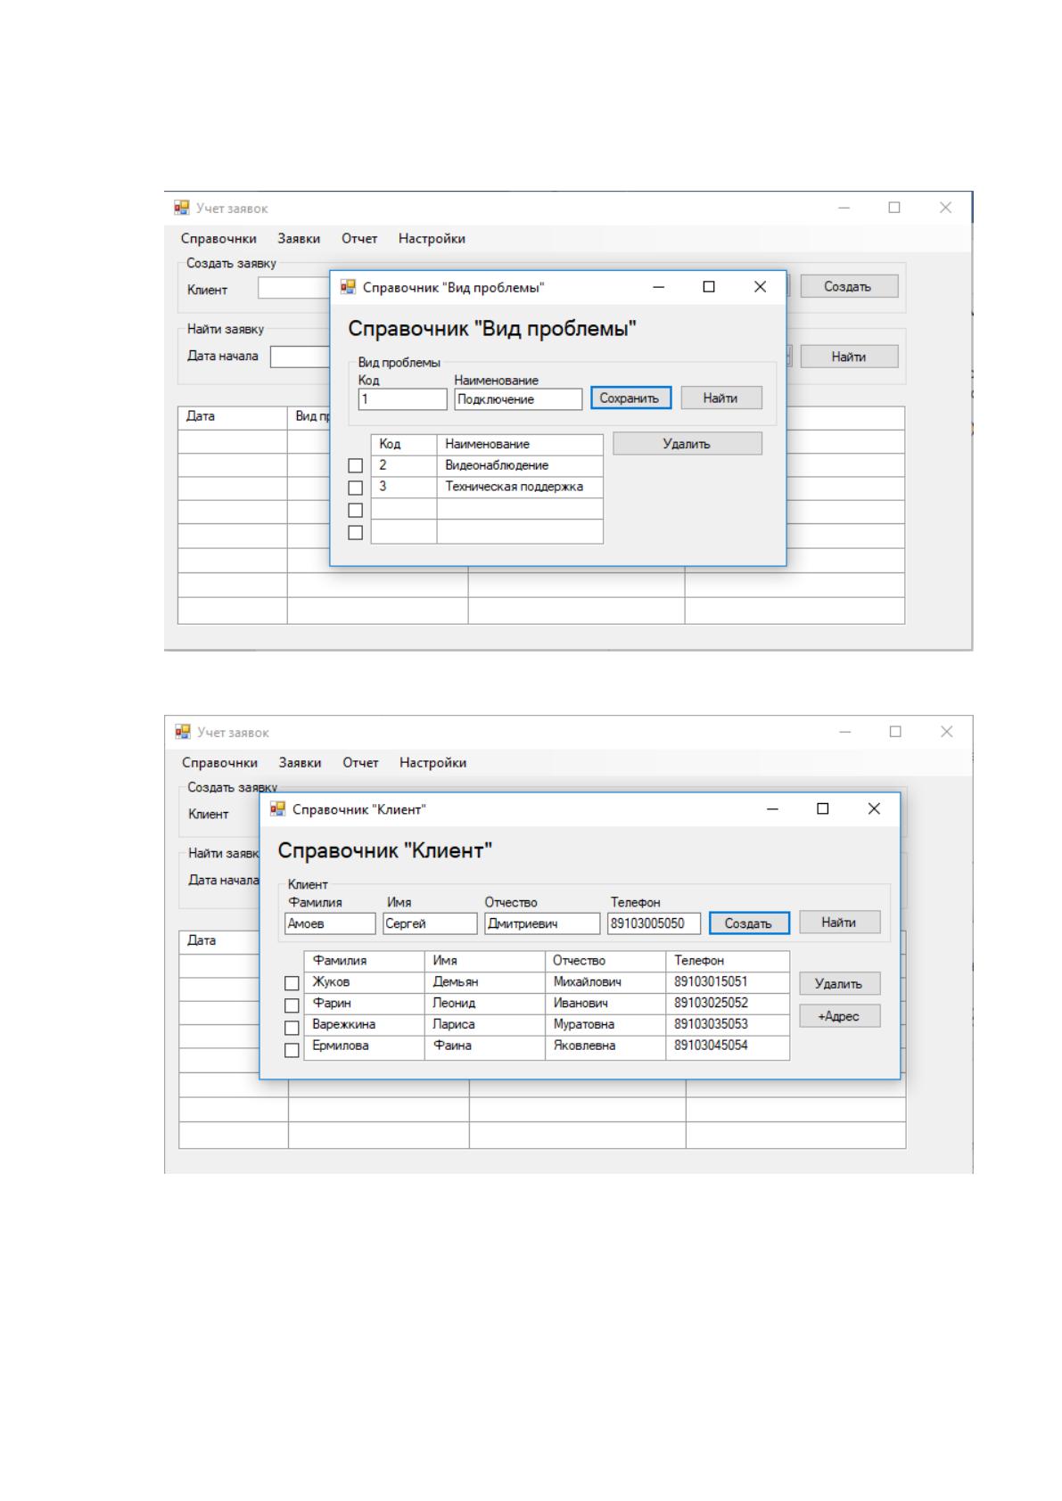The image size is (1062, 1501).
Task: Click Найти in the main window behind Вид проблемы
Action: click(x=849, y=357)
